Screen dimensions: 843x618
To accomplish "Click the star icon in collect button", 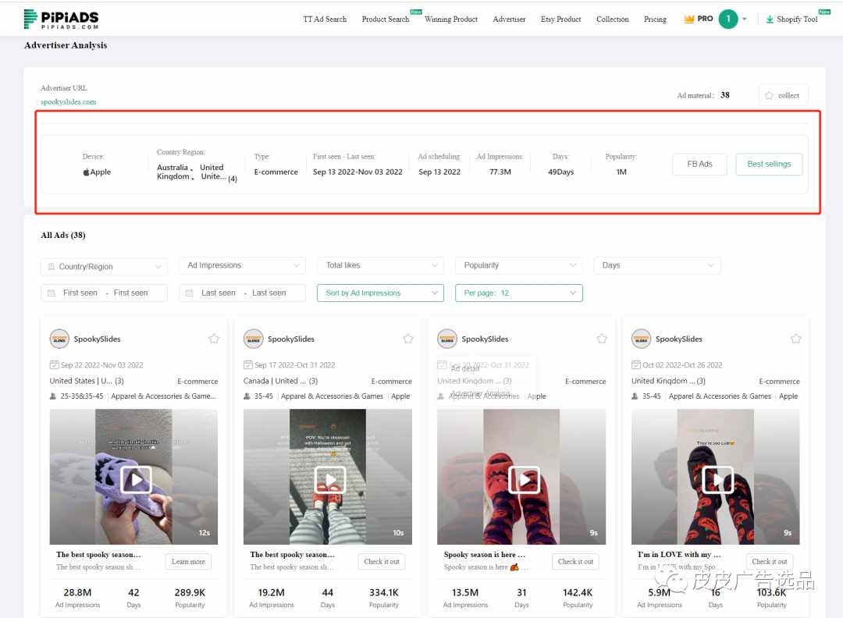I will click(x=769, y=96).
